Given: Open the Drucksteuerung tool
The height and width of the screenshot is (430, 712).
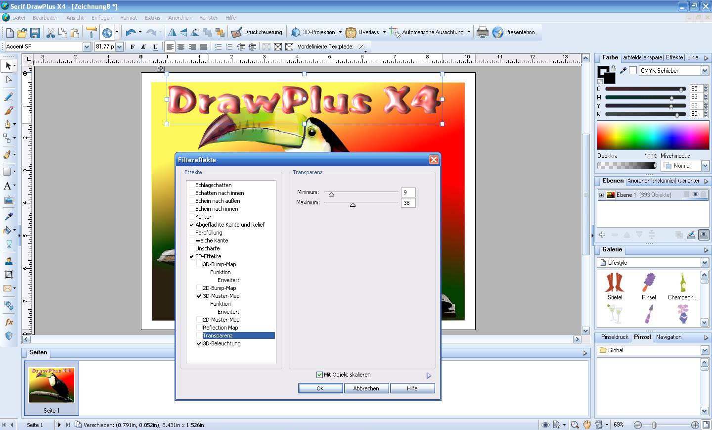Looking at the screenshot, I should pyautogui.click(x=257, y=32).
